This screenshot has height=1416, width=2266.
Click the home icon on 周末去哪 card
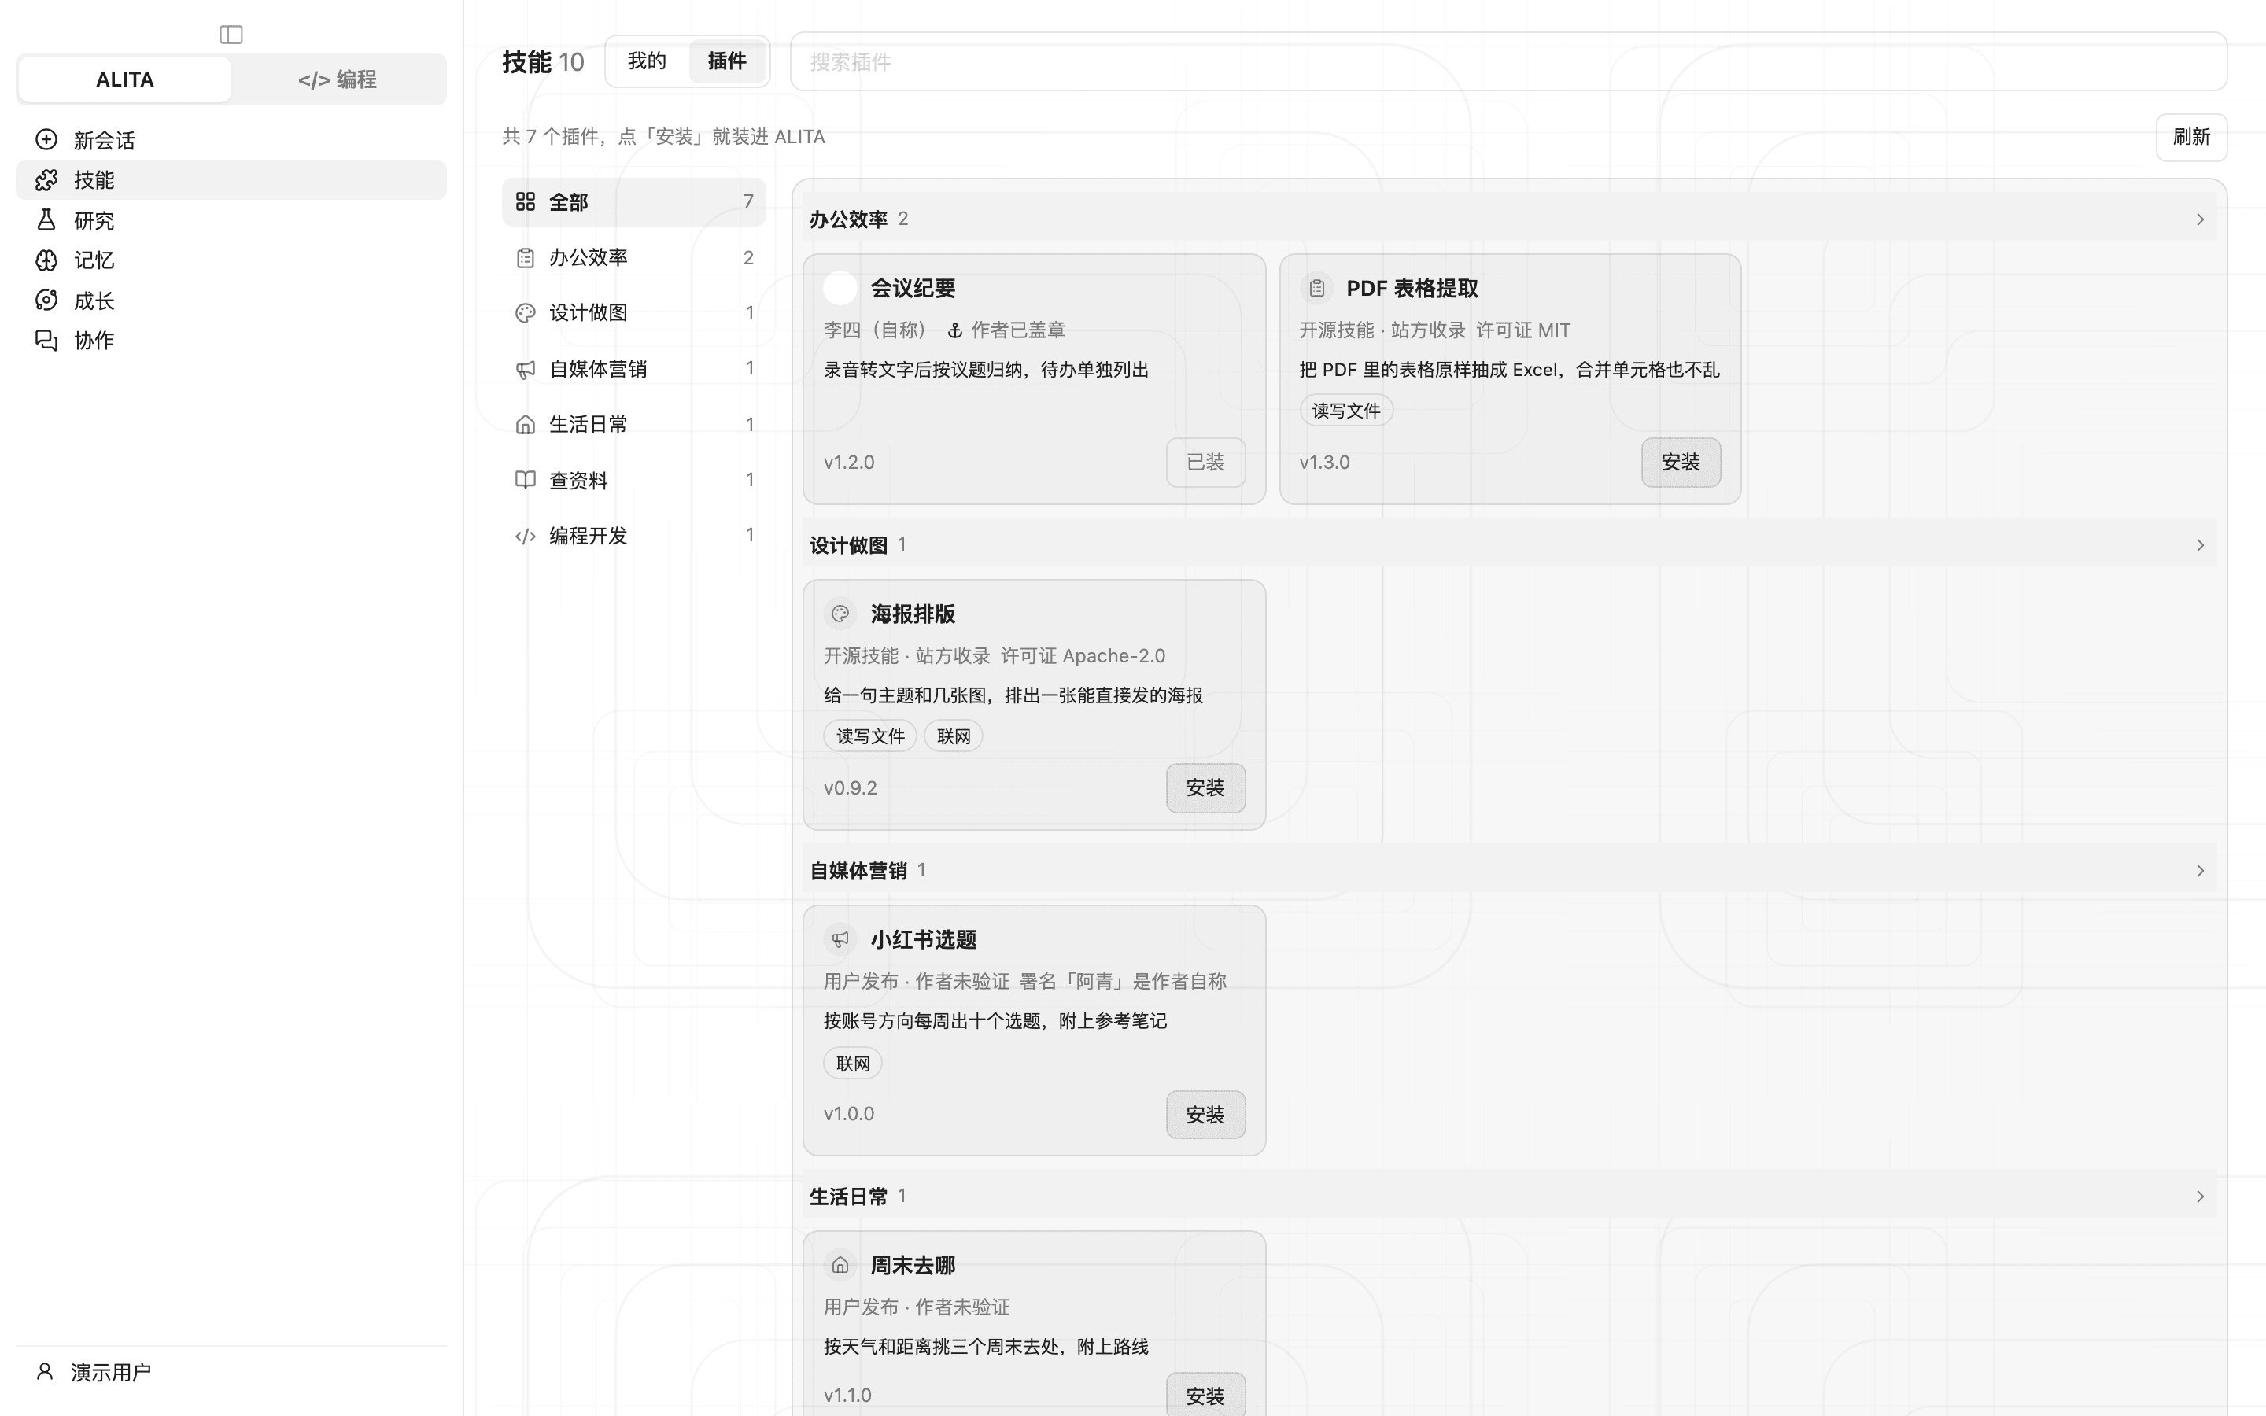(840, 1265)
